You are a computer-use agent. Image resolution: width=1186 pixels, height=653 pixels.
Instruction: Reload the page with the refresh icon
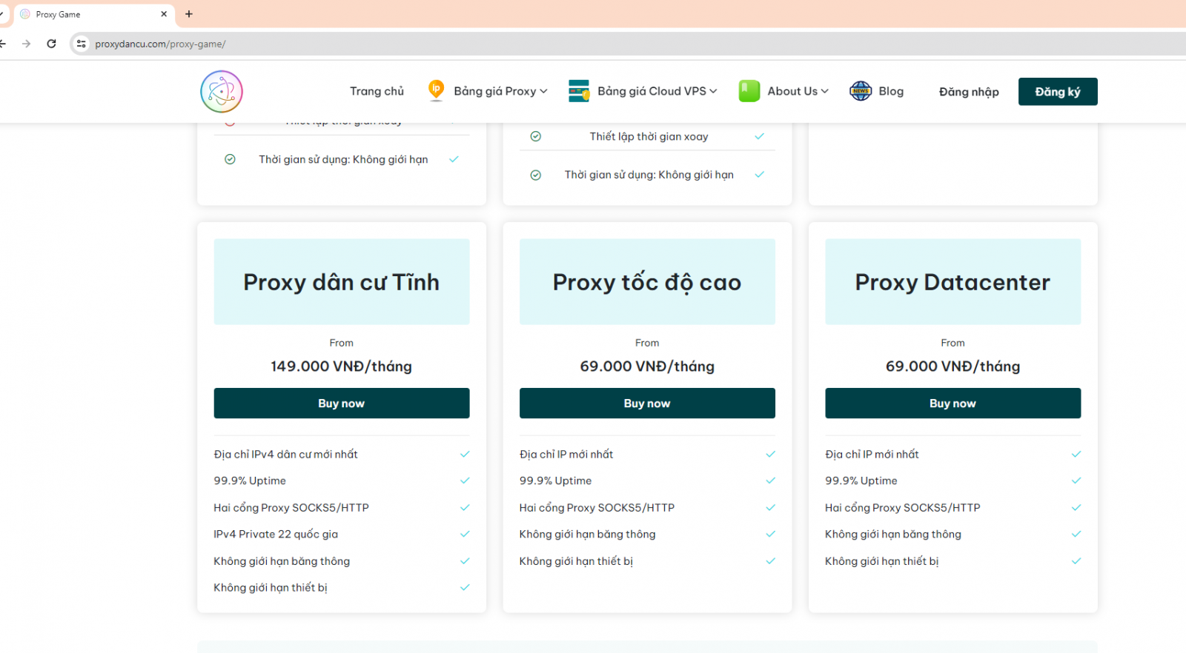[51, 44]
